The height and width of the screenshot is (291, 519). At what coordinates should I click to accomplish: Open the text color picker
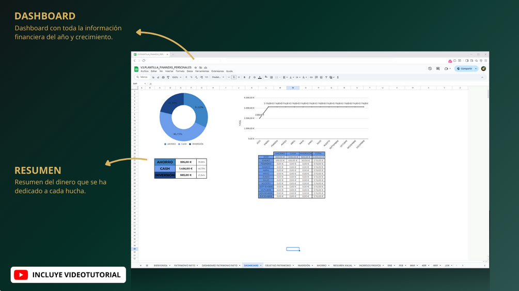[259, 77]
